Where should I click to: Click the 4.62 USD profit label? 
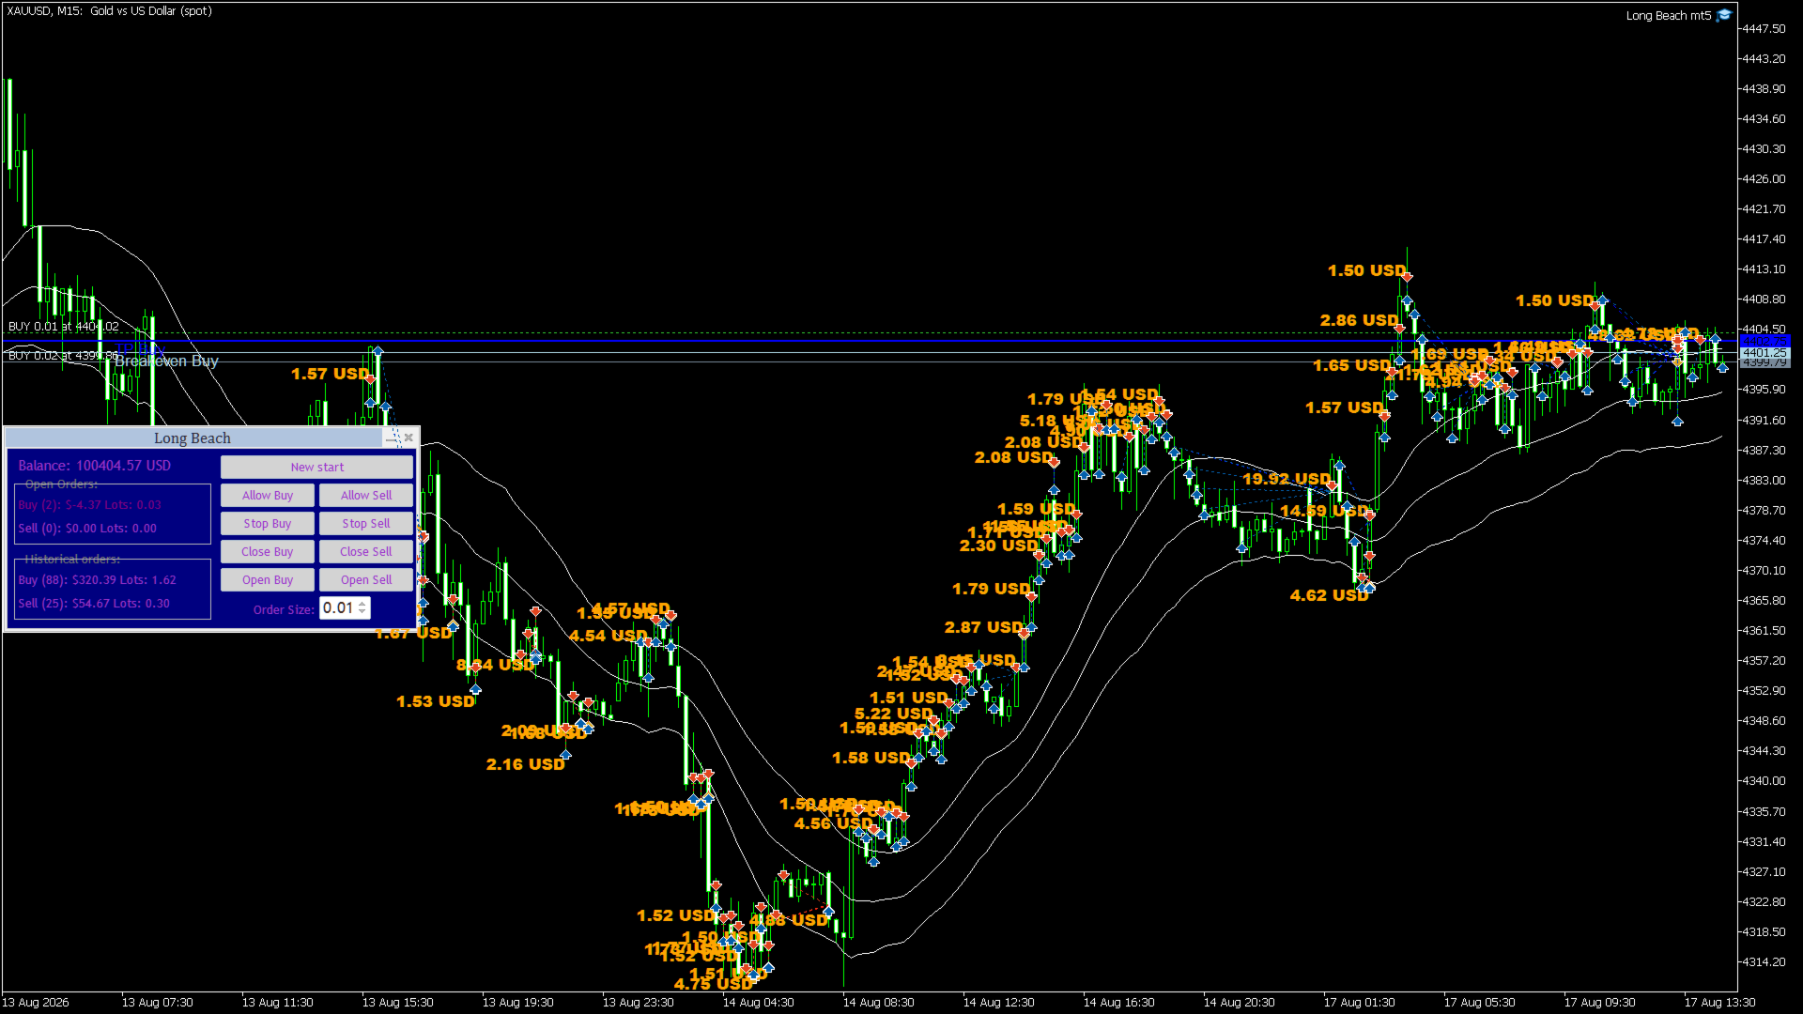coord(1329,595)
